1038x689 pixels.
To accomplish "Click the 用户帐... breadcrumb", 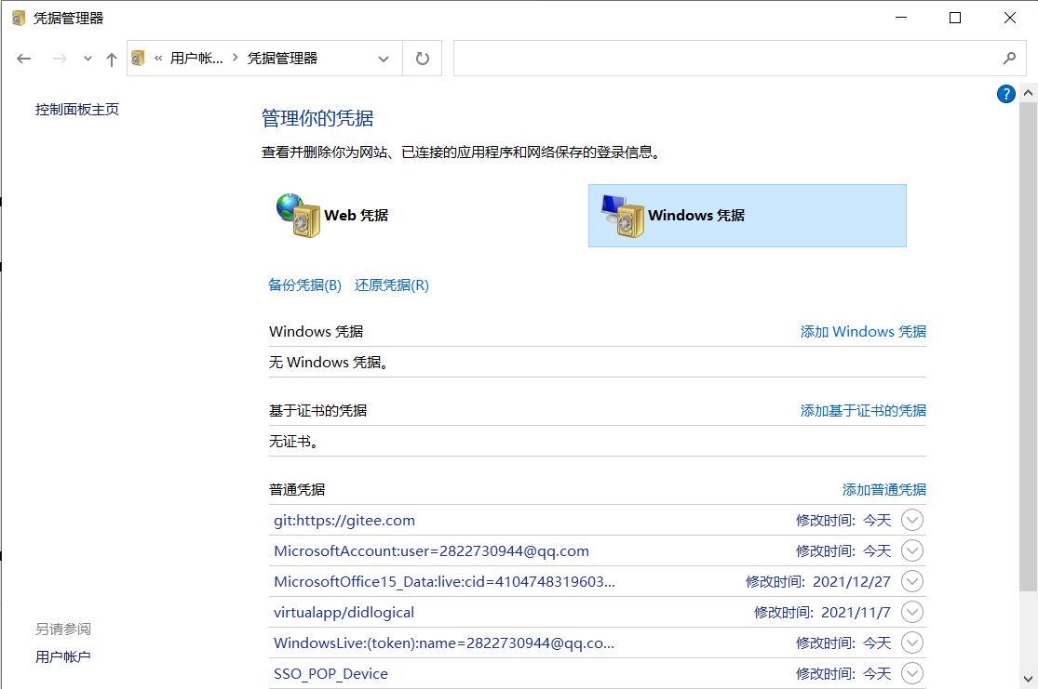I will tap(195, 59).
